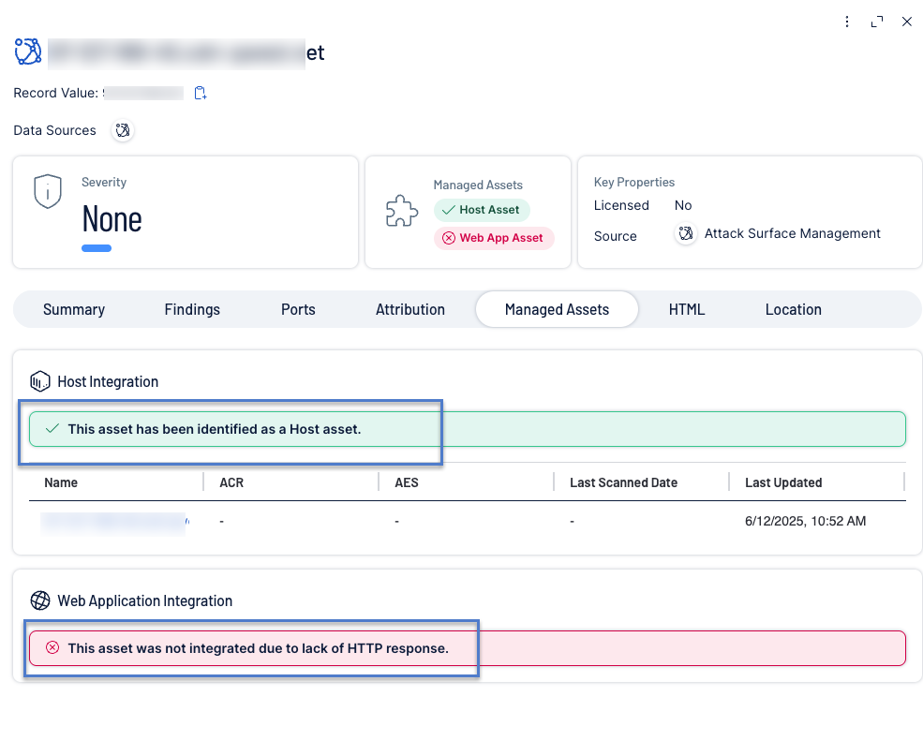Click the Managed Assets puzzle piece icon
Screen dimensions: 923x741
point(402,213)
